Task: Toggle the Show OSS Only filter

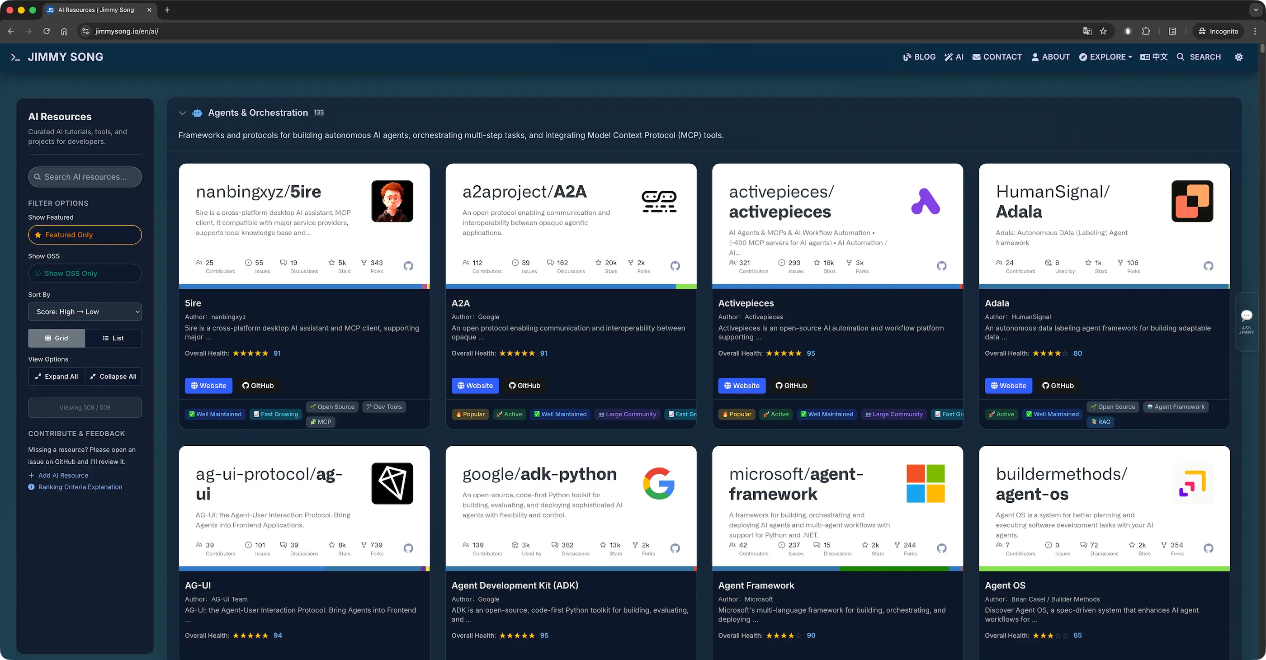Action: (85, 273)
